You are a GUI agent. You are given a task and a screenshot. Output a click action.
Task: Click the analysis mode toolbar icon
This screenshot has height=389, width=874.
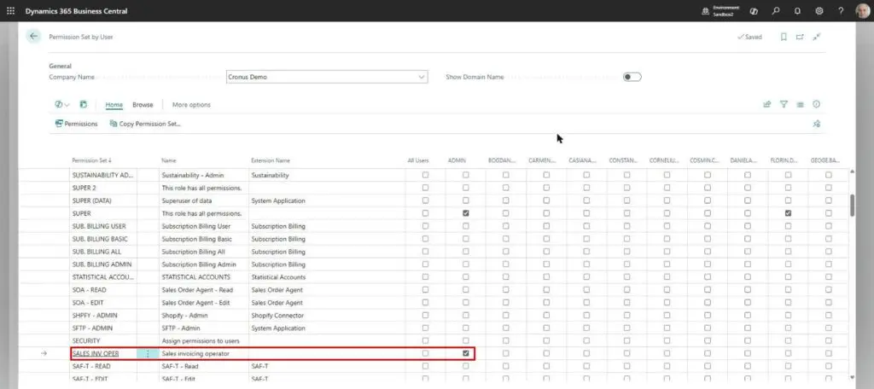click(59, 104)
